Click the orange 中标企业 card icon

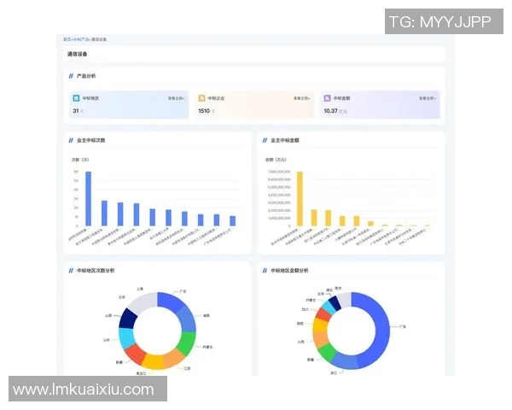pyautogui.click(x=202, y=98)
